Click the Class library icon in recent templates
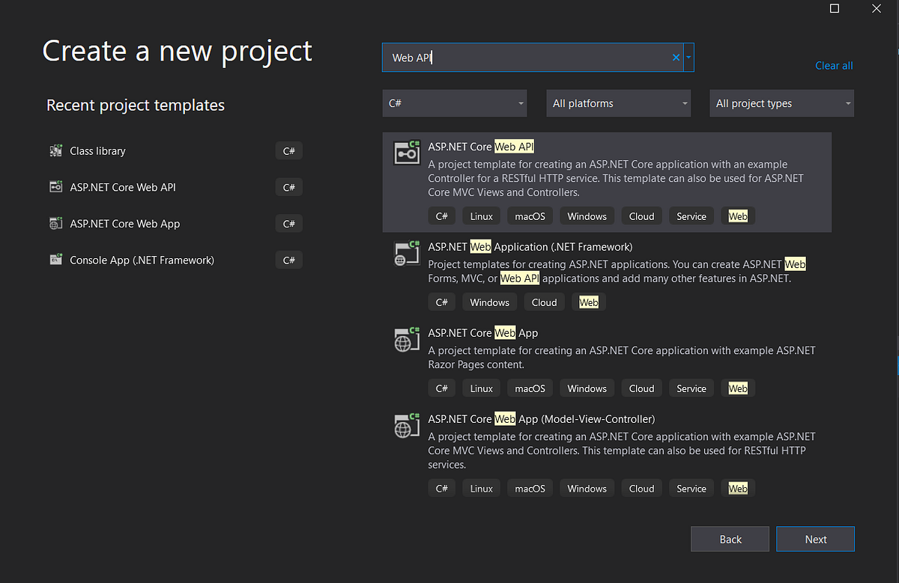This screenshot has height=583, width=899. point(55,150)
